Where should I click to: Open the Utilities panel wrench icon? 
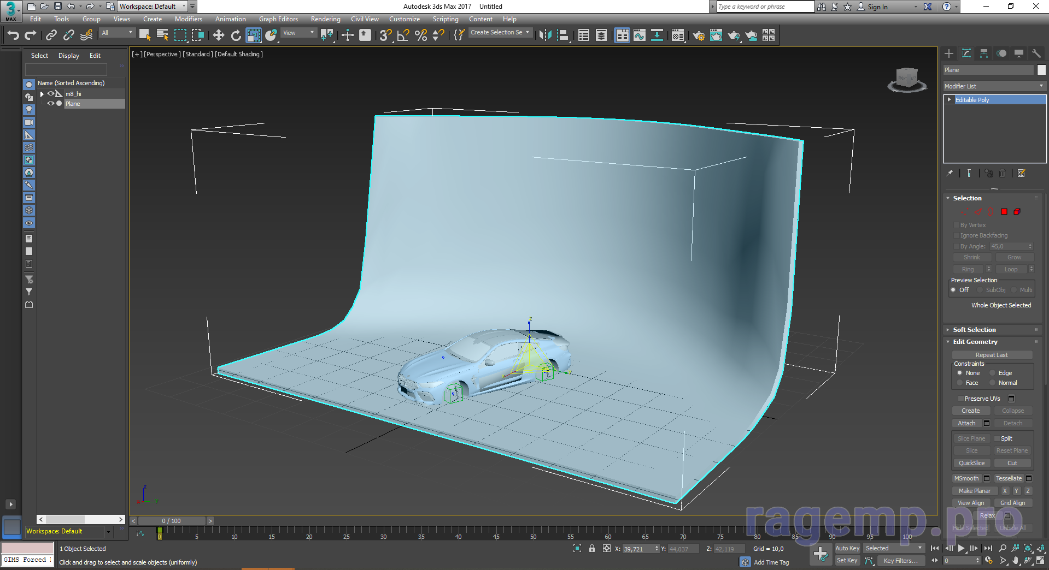pos(1036,54)
